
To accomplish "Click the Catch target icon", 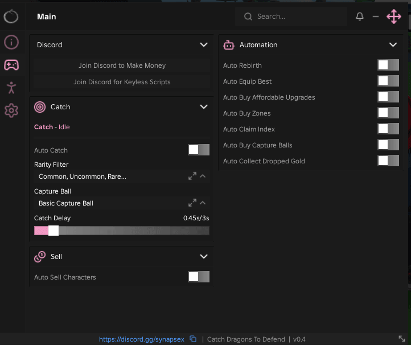I will click(x=40, y=107).
